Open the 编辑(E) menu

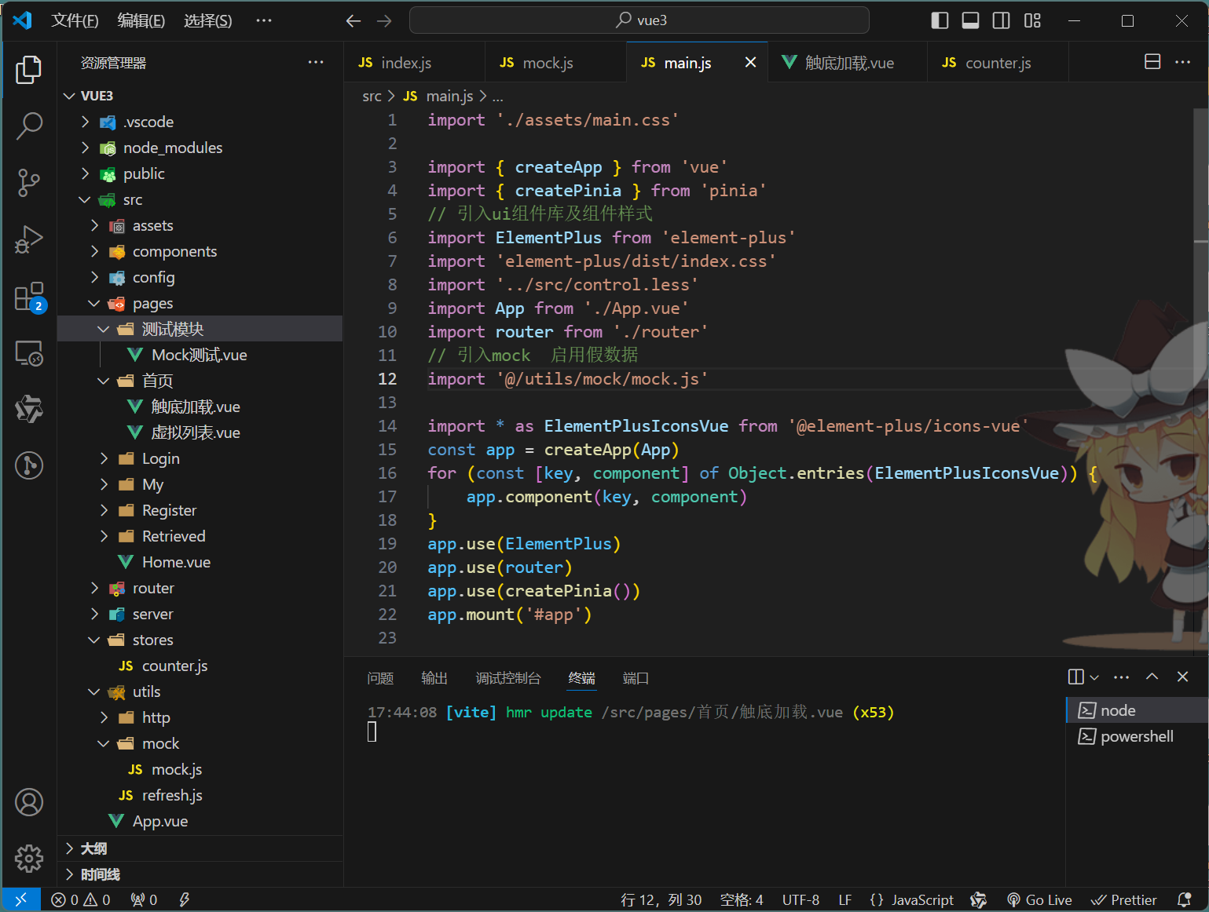[x=141, y=20]
